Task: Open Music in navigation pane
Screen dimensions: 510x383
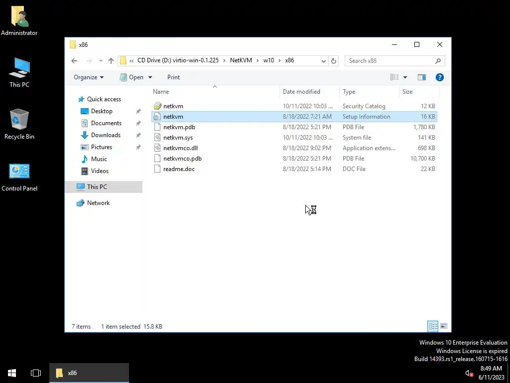Action: pos(99,159)
